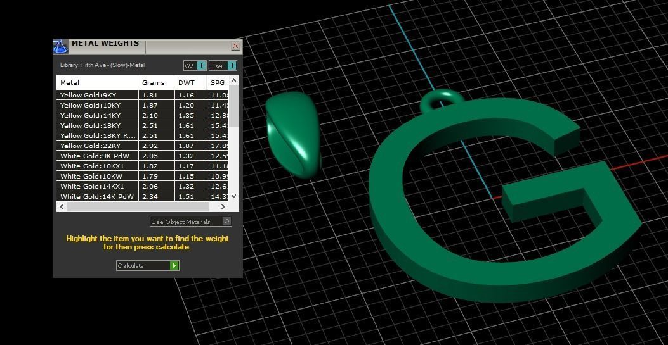The image size is (668, 345).
Task: Select the White Gold:10KW row
Action: click(x=143, y=177)
